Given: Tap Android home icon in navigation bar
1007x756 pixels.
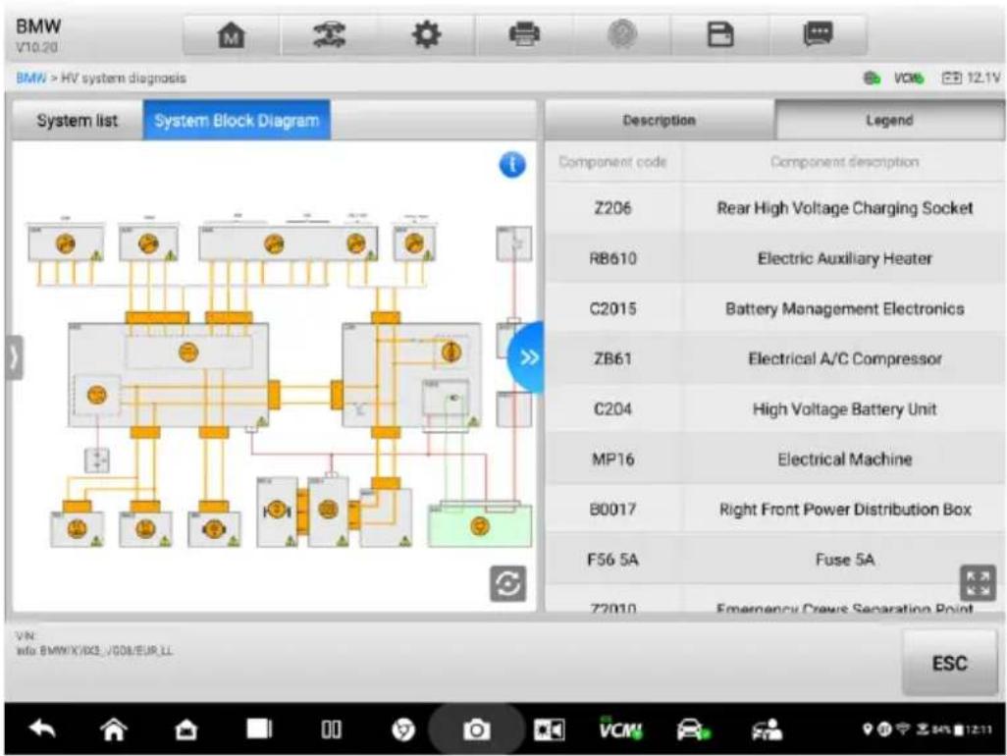Looking at the screenshot, I should [114, 729].
